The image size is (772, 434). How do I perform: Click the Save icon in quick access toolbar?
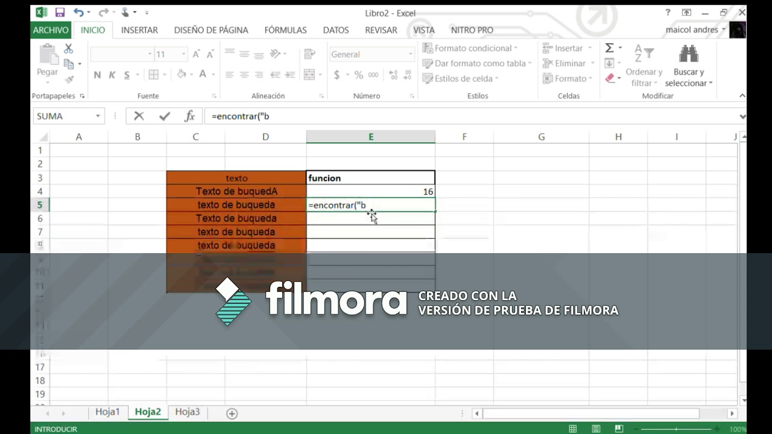pyautogui.click(x=60, y=13)
